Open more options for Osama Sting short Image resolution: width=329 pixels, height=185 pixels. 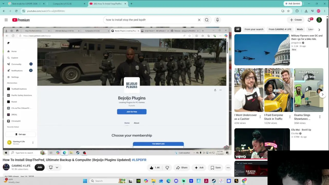point(320,117)
